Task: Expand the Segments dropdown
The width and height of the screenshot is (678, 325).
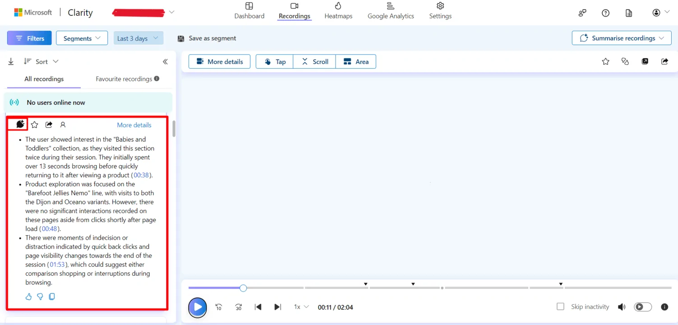Action: click(82, 38)
